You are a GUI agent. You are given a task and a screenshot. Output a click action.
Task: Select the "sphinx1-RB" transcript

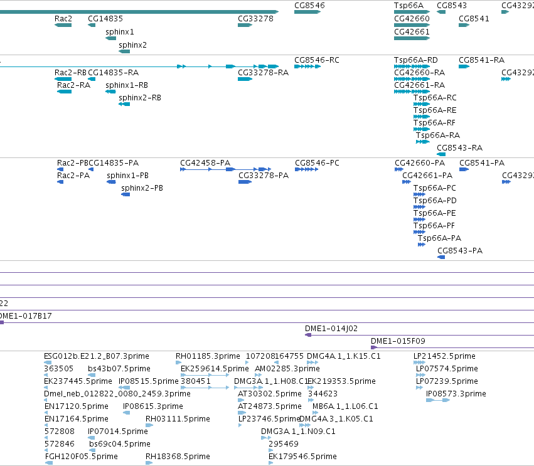pyautogui.click(x=127, y=85)
